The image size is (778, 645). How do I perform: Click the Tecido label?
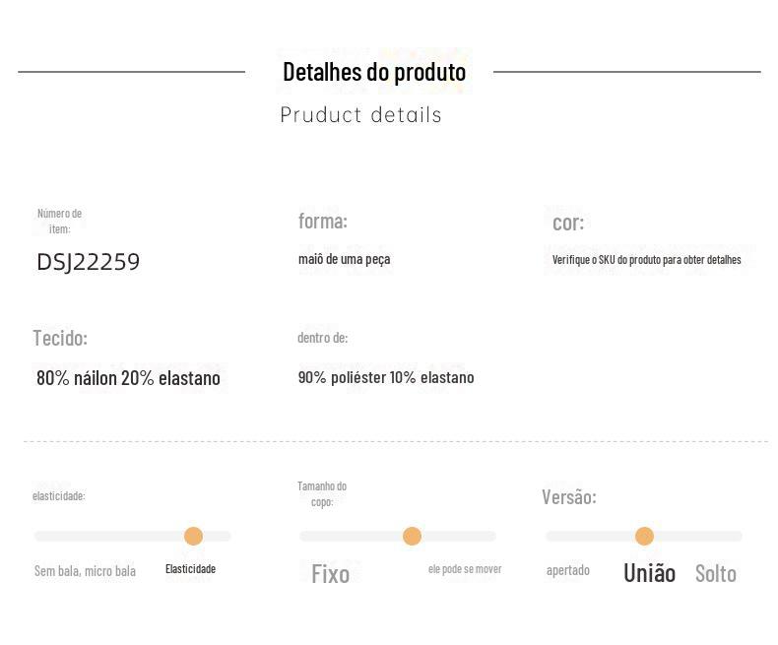coord(60,338)
